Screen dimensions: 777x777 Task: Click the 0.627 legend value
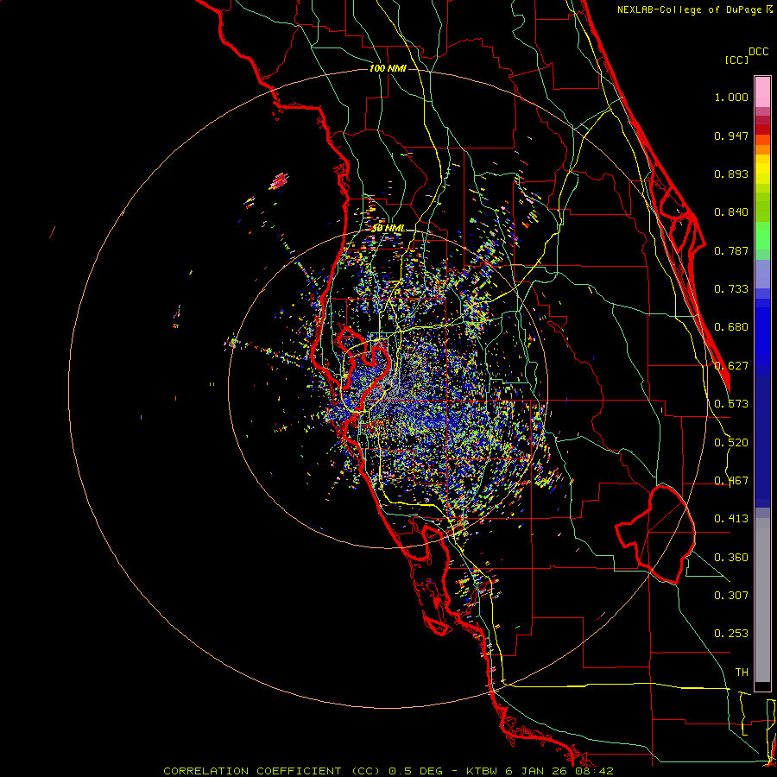point(731,366)
